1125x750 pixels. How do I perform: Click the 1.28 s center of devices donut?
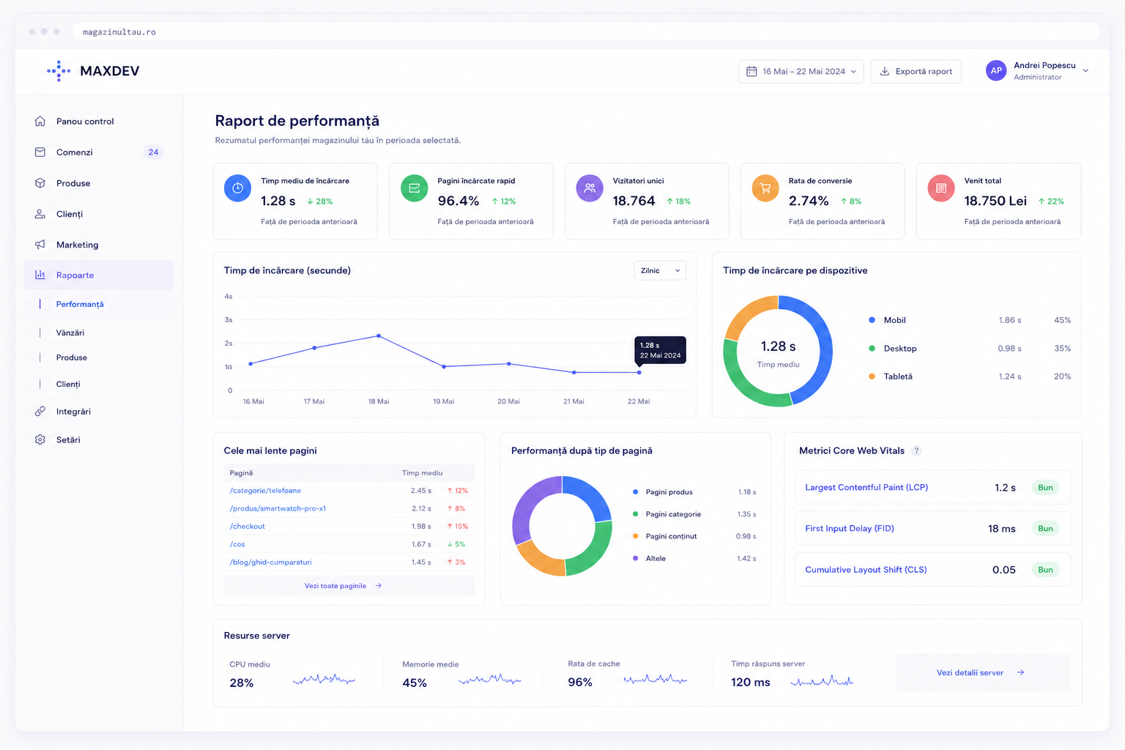coord(778,346)
